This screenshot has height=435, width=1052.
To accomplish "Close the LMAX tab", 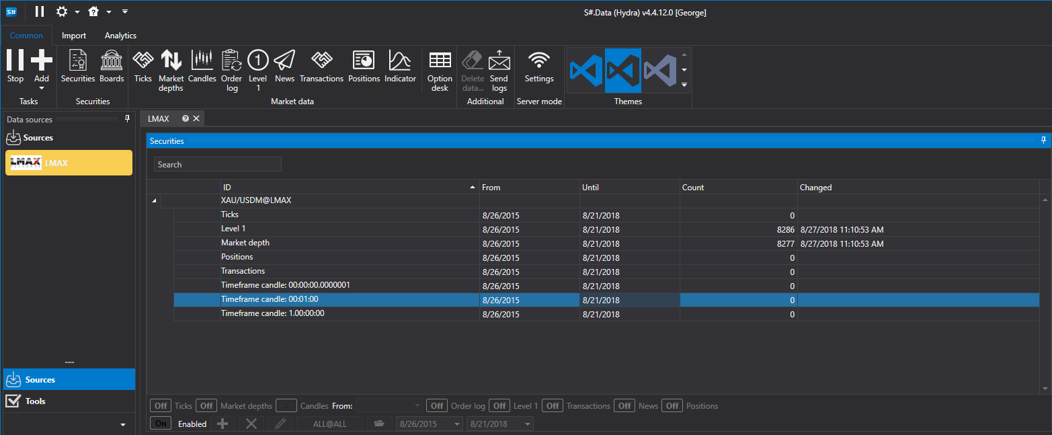I will (x=196, y=118).
